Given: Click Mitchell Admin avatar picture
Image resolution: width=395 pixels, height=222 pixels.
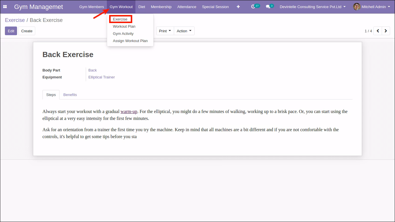Looking at the screenshot, I should pos(357,7).
